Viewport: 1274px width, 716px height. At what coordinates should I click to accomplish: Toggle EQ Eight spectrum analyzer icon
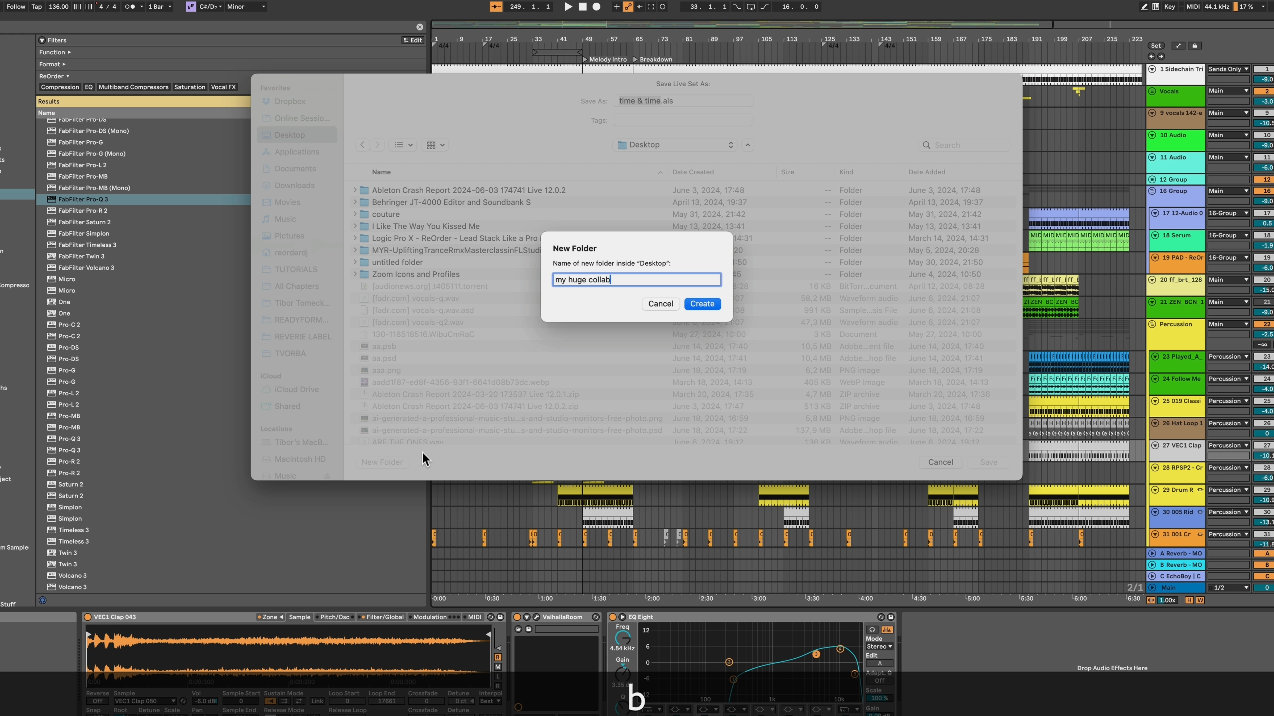887,629
